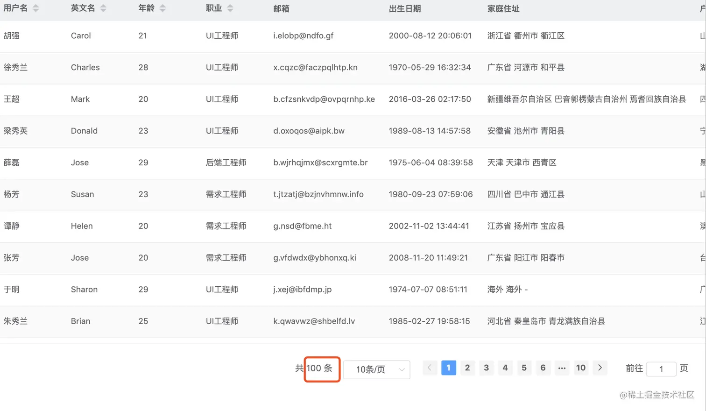Viewport: 706px width, 411px height.
Task: Click English name Mark
Action: 80,99
